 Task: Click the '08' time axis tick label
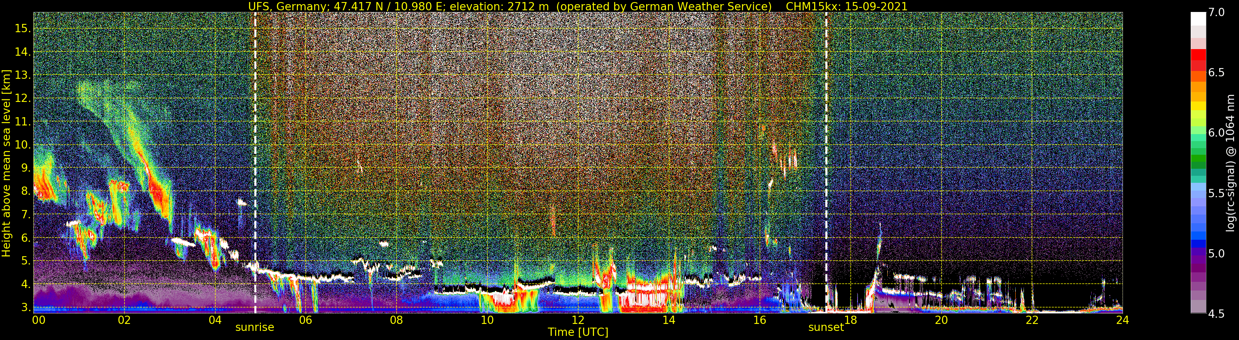[396, 320]
